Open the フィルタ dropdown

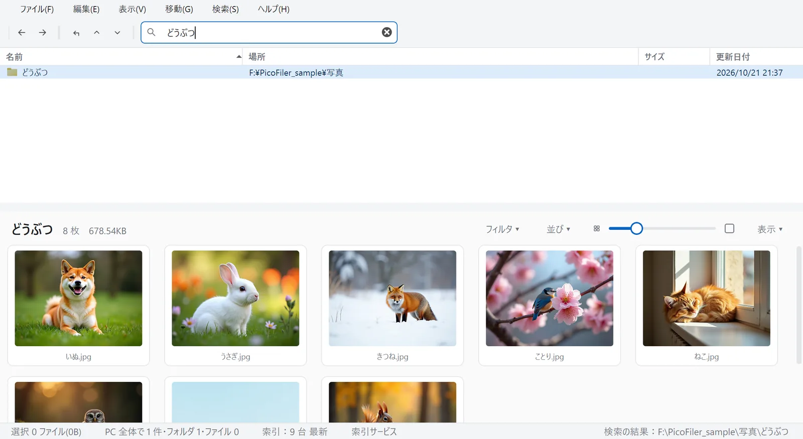pyautogui.click(x=502, y=229)
